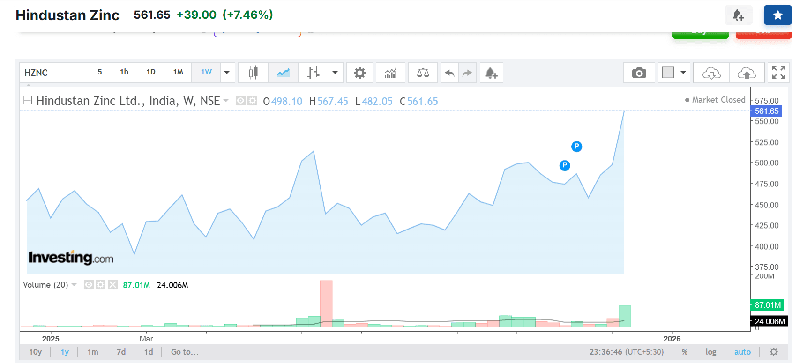Screen dimensions: 792x363
Task: Open the chart style dropdown arrow
Action: 335,73
